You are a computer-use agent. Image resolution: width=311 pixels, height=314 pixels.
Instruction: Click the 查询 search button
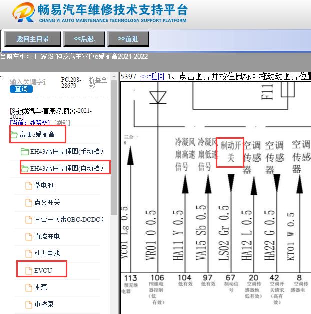click(x=21, y=89)
